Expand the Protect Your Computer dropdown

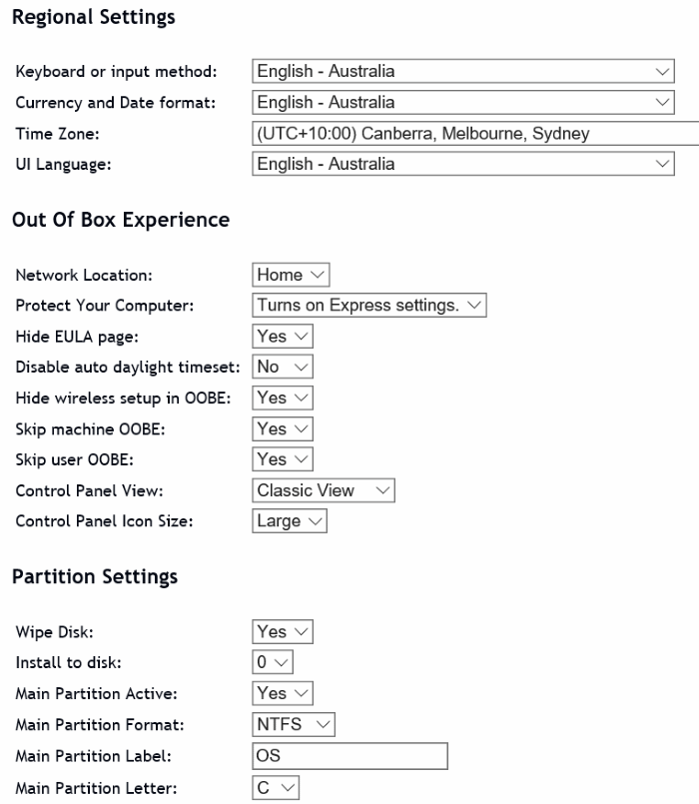pyautogui.click(x=369, y=305)
